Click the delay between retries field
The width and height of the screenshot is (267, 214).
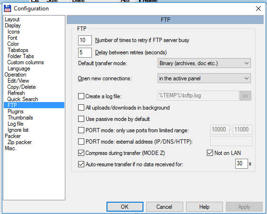tap(85, 52)
